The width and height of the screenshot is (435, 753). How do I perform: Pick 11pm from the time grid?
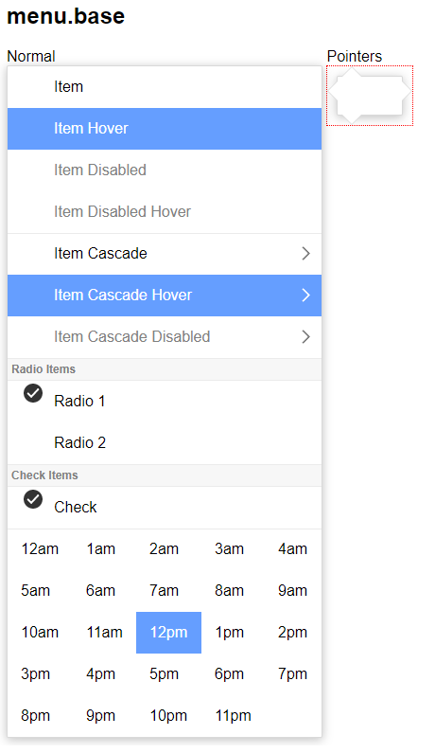pyautogui.click(x=233, y=716)
